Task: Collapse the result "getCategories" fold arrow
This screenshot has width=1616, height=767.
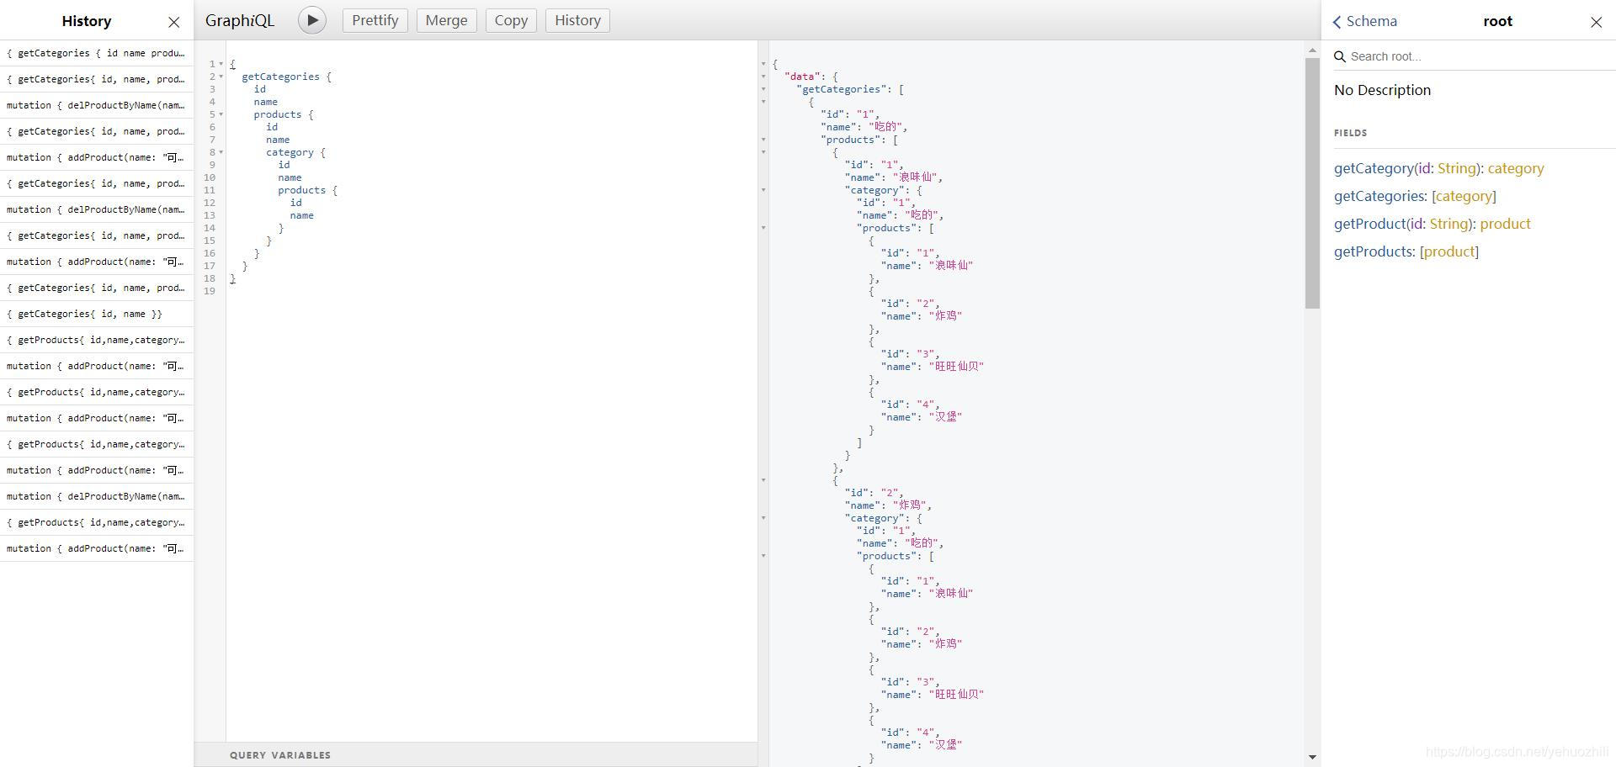Action: [x=763, y=89]
